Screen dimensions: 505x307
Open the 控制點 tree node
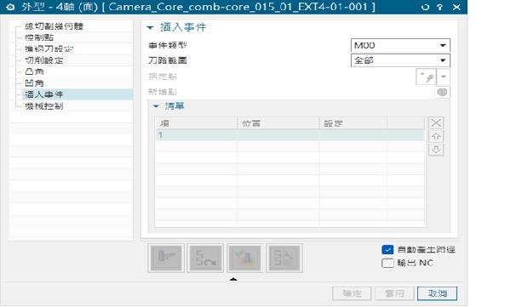coord(39,37)
